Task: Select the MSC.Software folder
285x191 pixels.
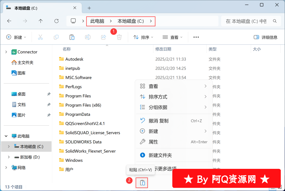Action: [75, 78]
